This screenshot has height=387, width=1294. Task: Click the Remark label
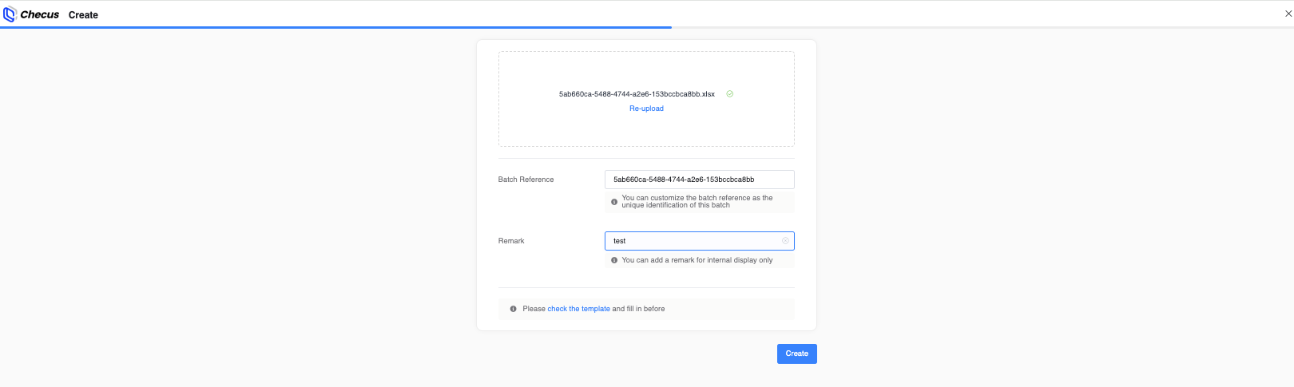coord(511,241)
